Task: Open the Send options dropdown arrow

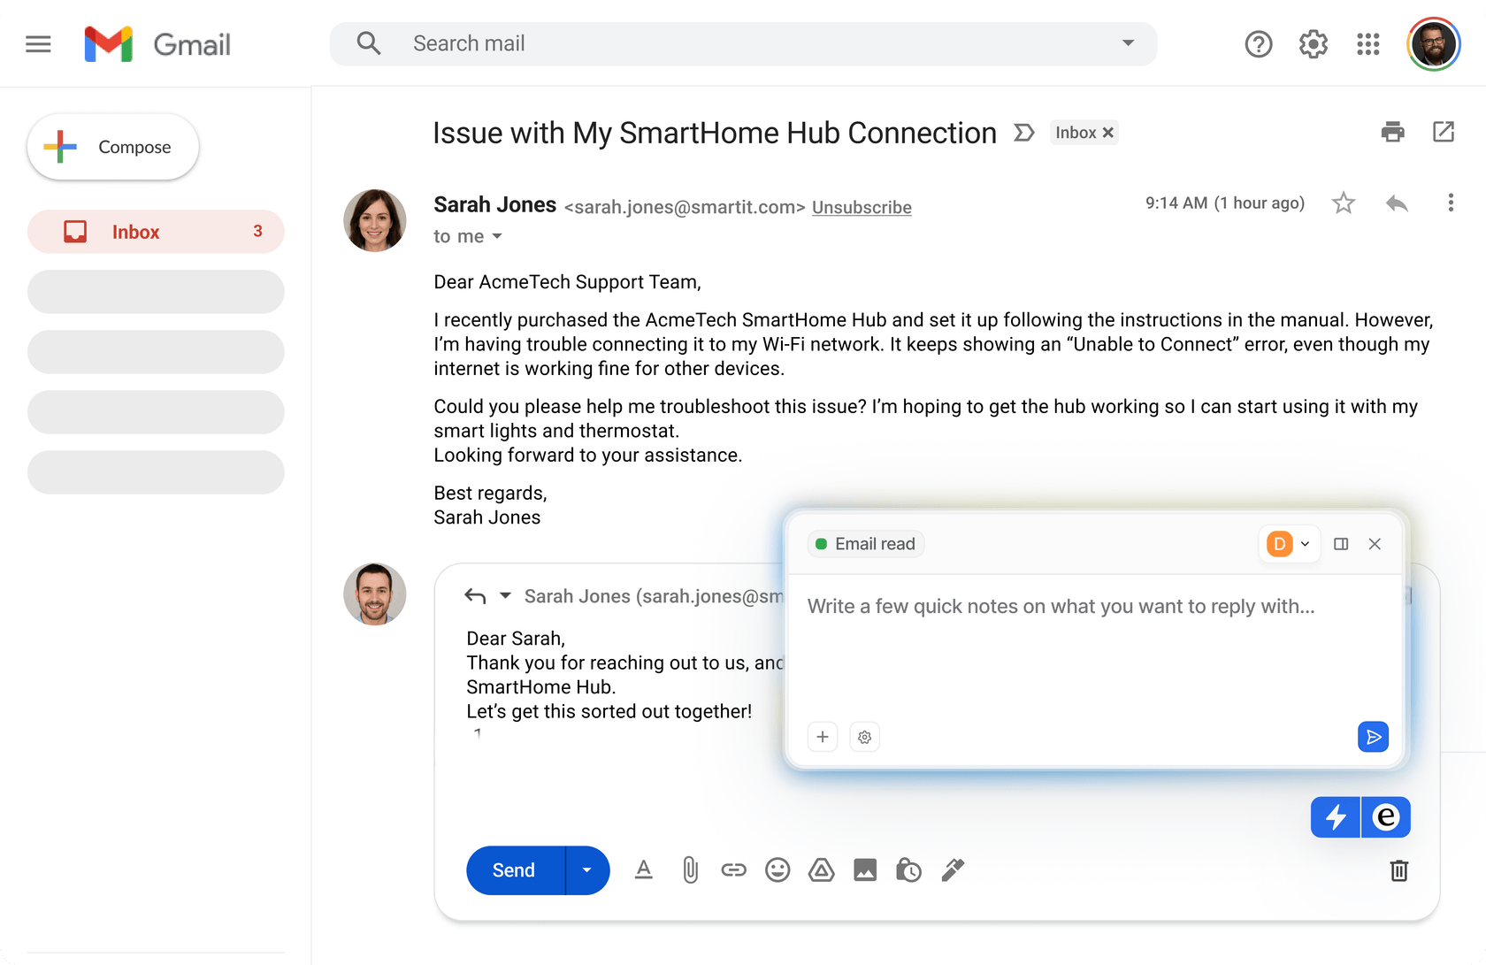Action: [587, 870]
